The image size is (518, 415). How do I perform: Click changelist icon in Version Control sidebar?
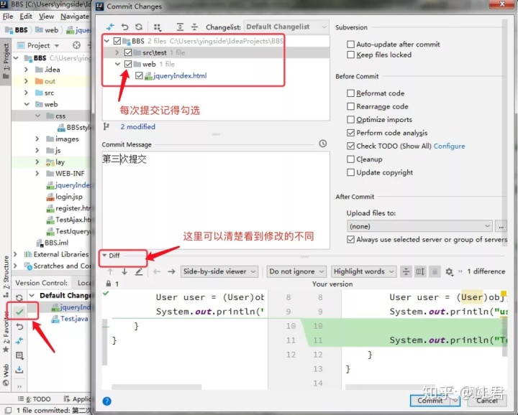(x=19, y=355)
